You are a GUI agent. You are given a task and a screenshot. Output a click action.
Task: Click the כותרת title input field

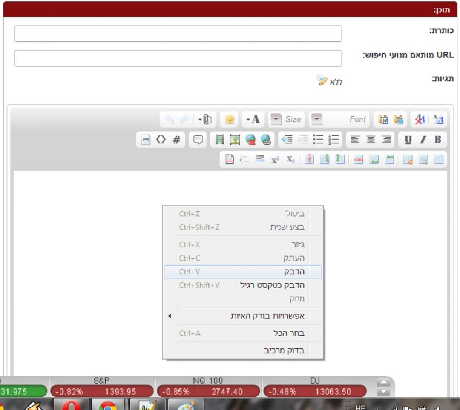pos(178,34)
